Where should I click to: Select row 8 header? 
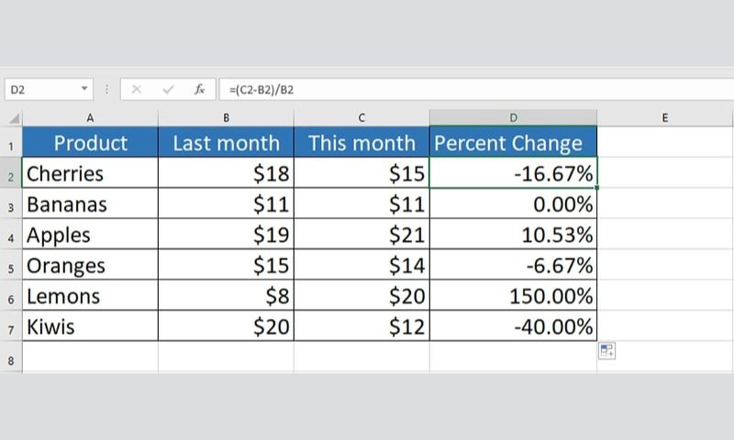click(11, 357)
